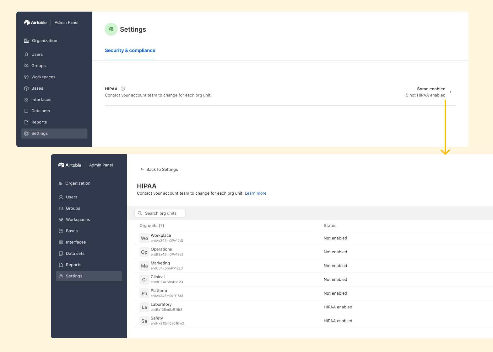Click Status column header
Viewport: 493px width, 352px height.
[x=330, y=226]
